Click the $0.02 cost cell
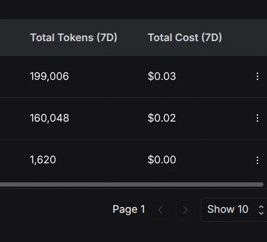This screenshot has height=242, width=267. click(x=162, y=118)
